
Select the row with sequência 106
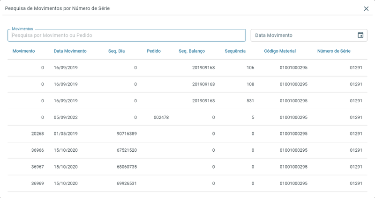click(187, 68)
